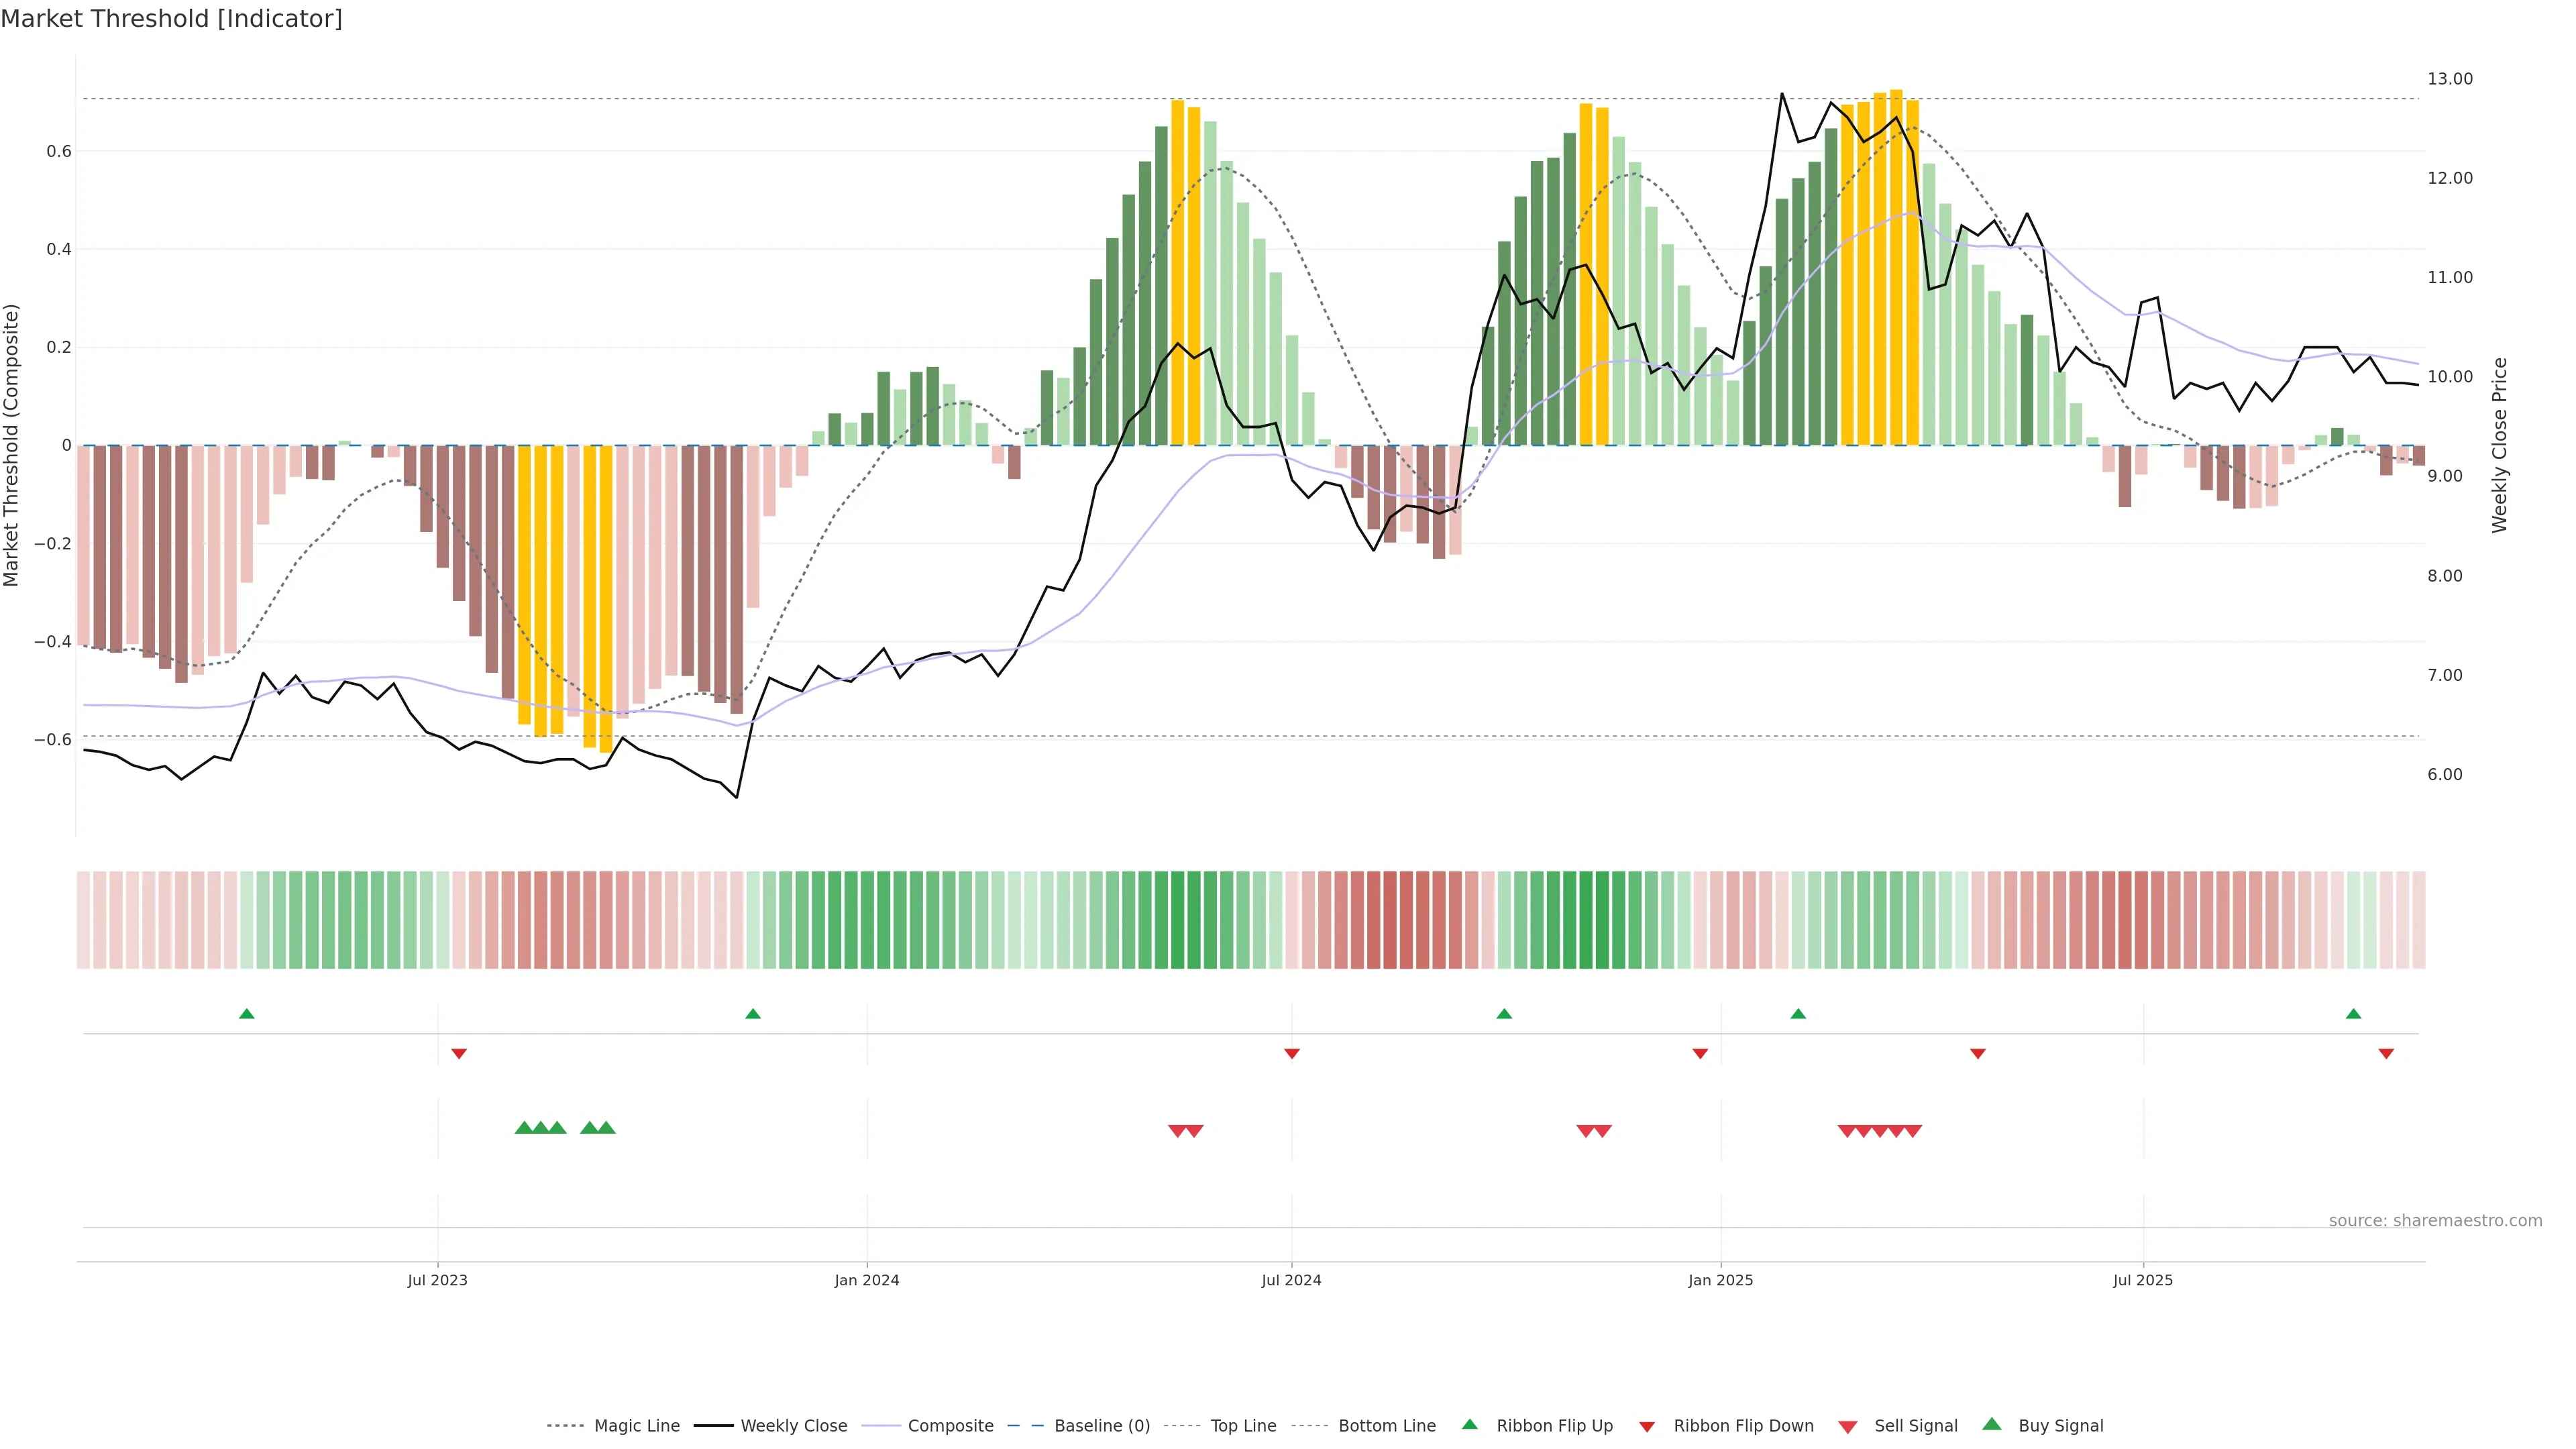Screen dimensions: 2576x1449
Task: Click the final Ribbon Flip Up marker after Jul 2025
Action: [x=2353, y=1014]
